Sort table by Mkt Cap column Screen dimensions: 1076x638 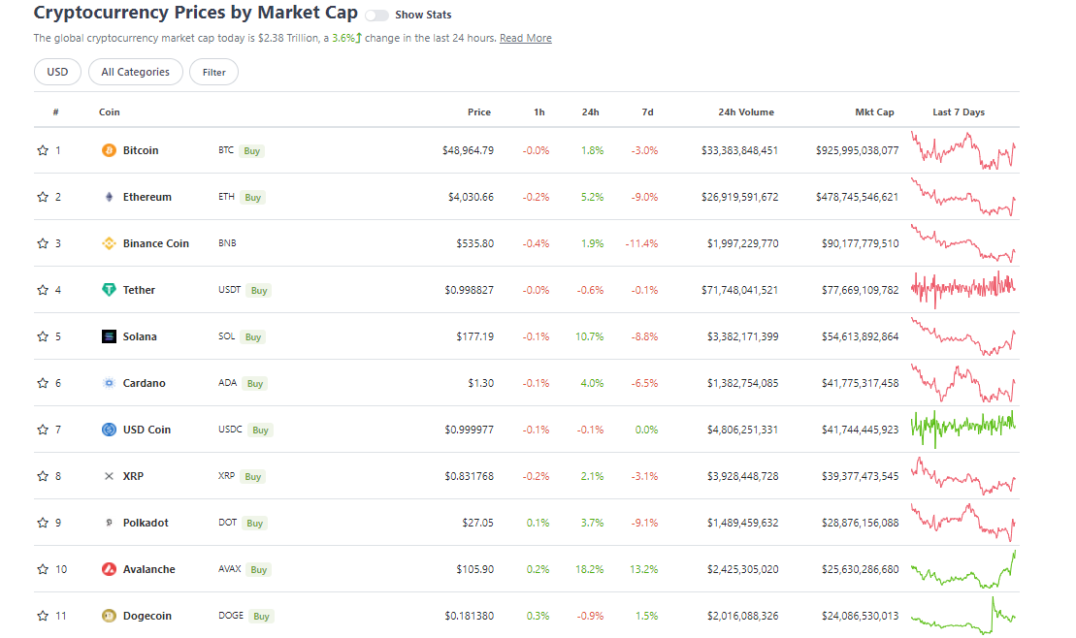coord(873,112)
